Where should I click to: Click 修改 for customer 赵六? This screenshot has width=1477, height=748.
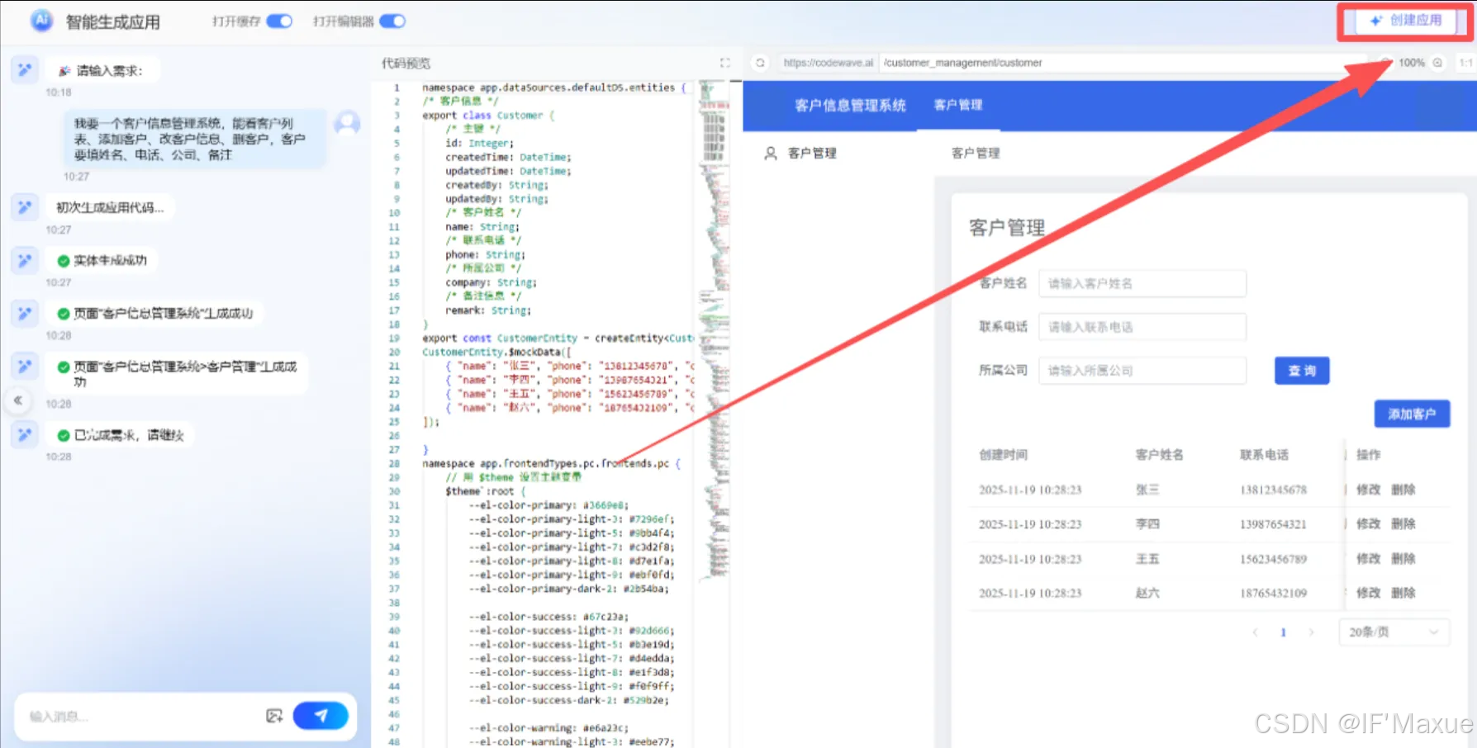click(1368, 593)
